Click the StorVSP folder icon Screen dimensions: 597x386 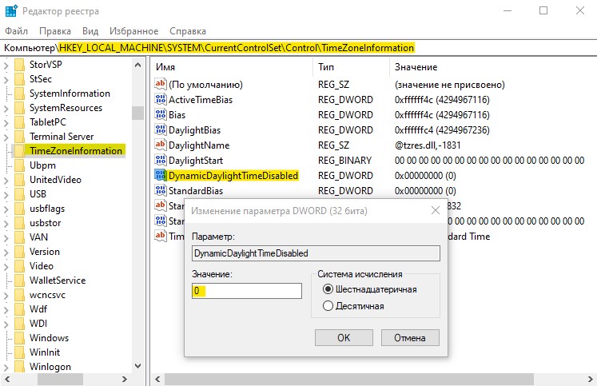click(x=19, y=64)
